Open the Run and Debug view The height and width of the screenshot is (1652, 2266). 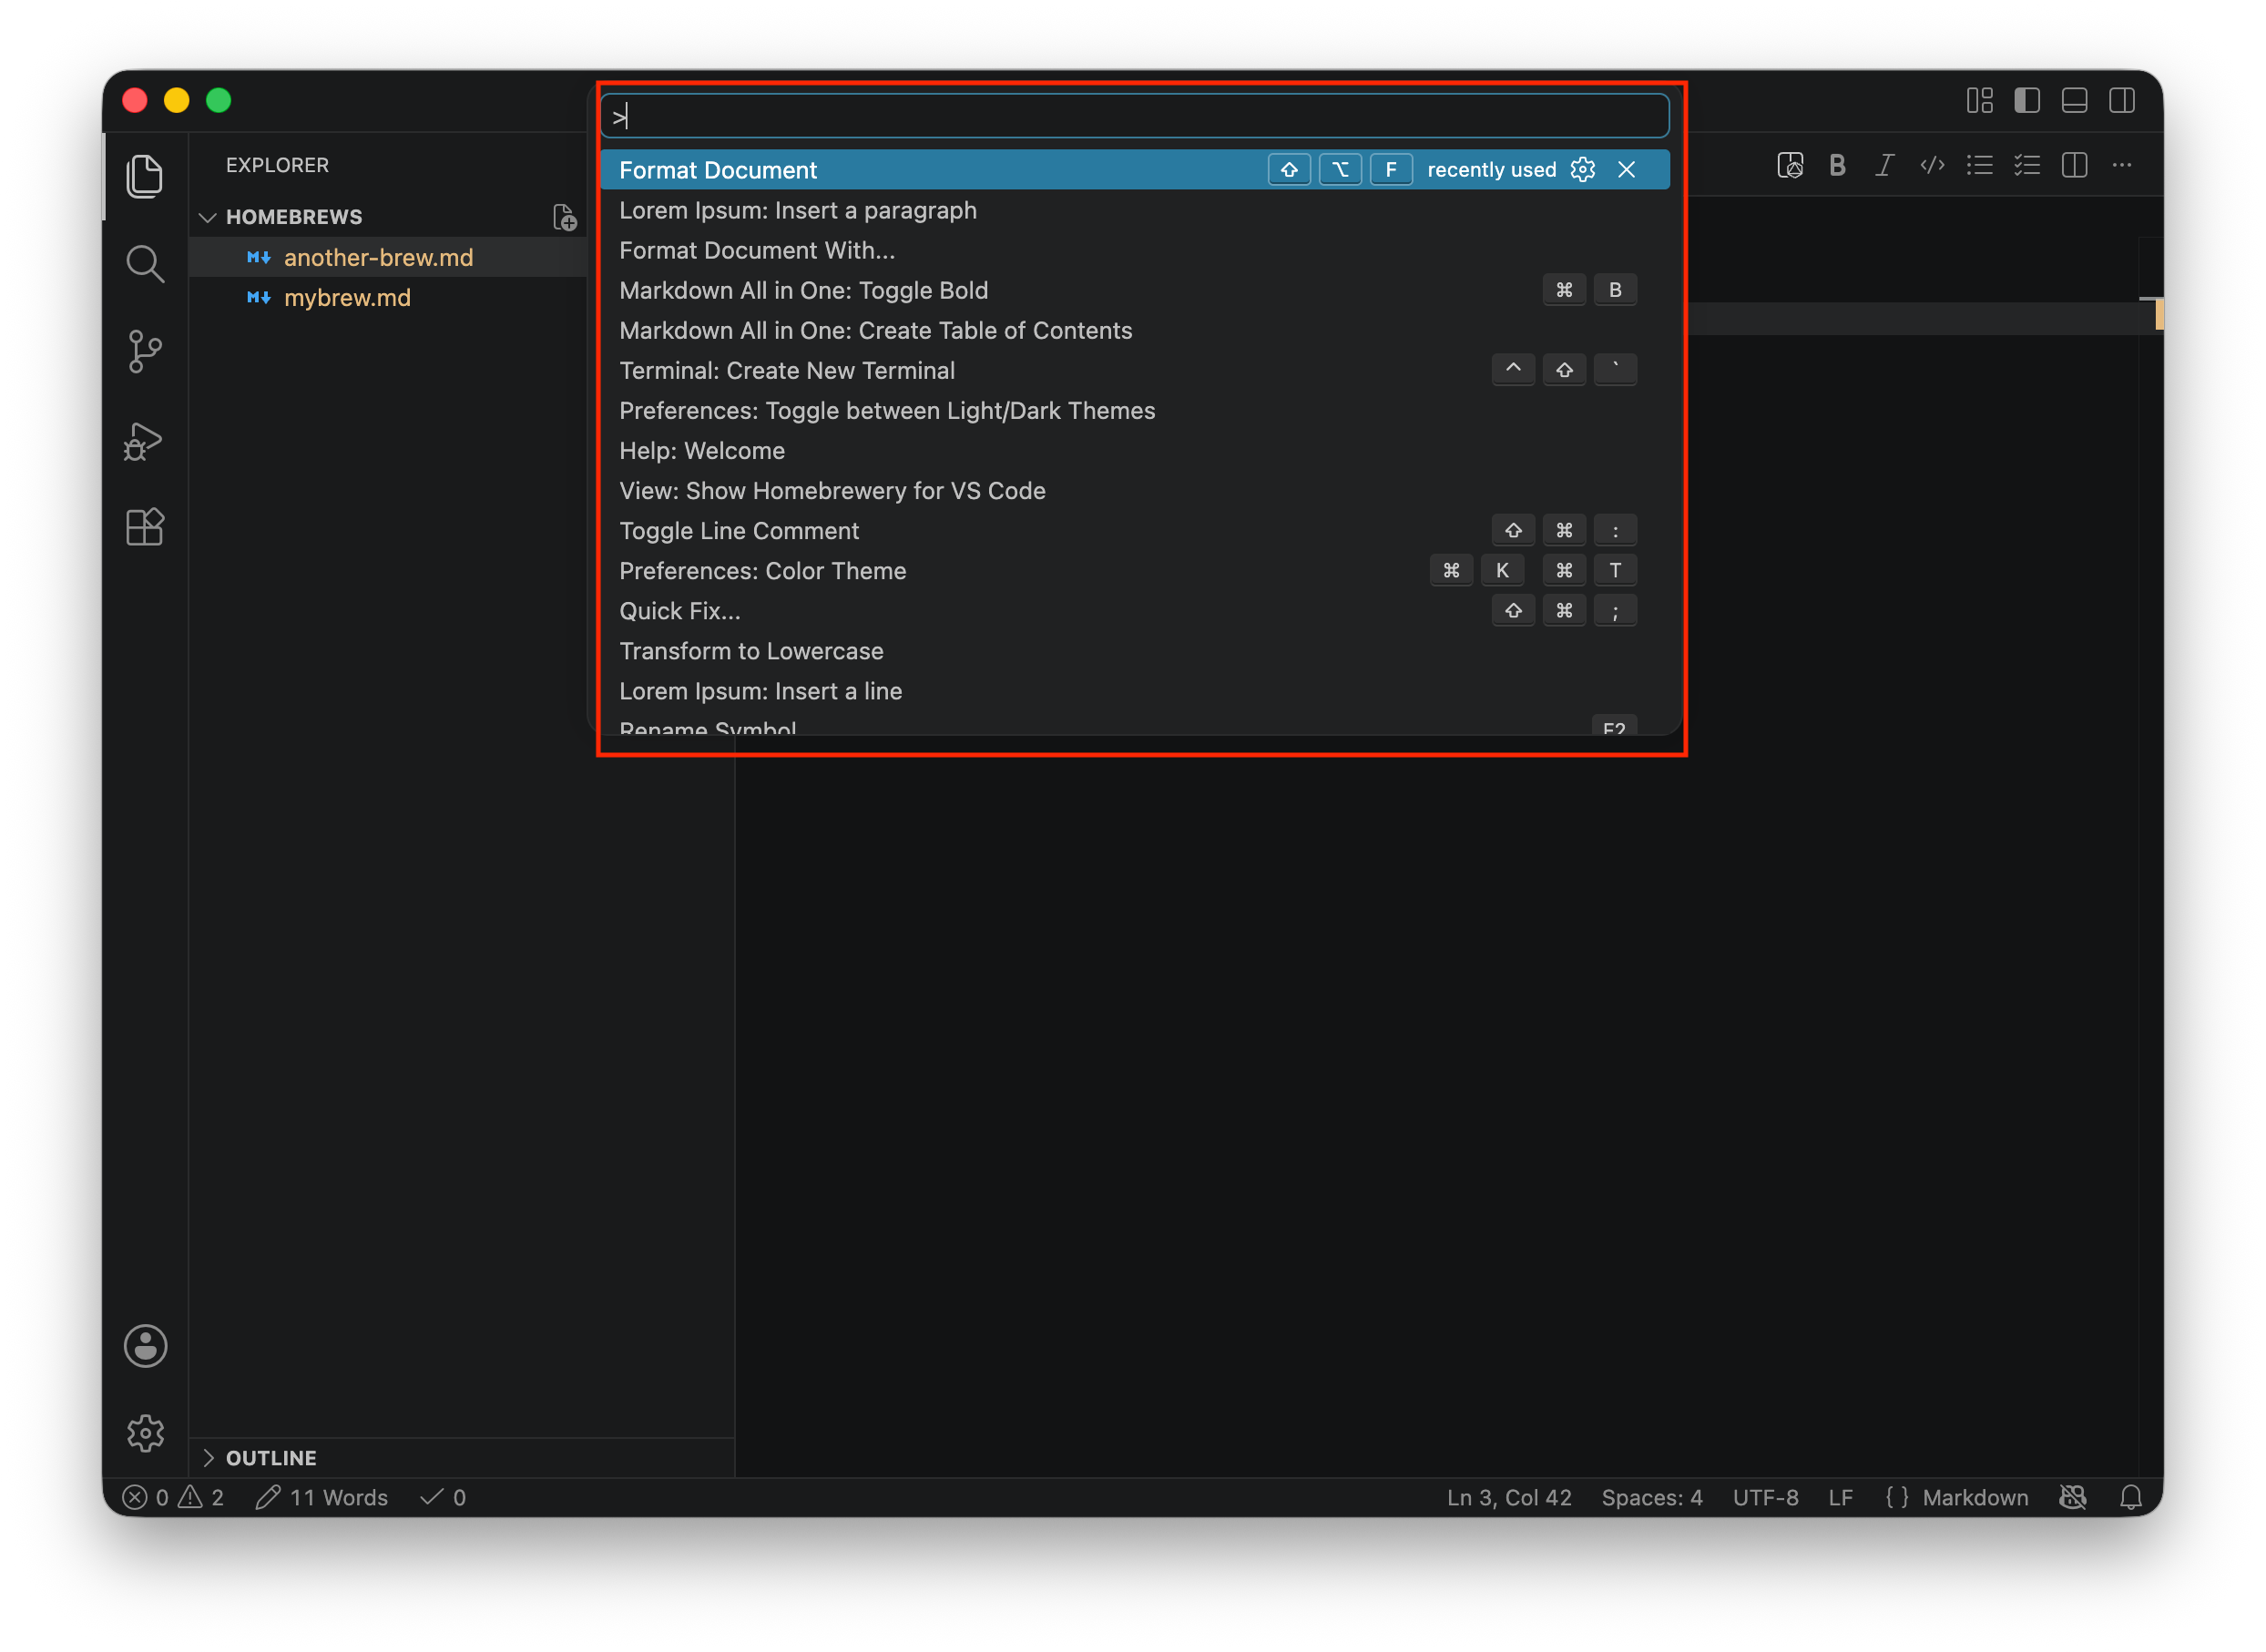[145, 440]
